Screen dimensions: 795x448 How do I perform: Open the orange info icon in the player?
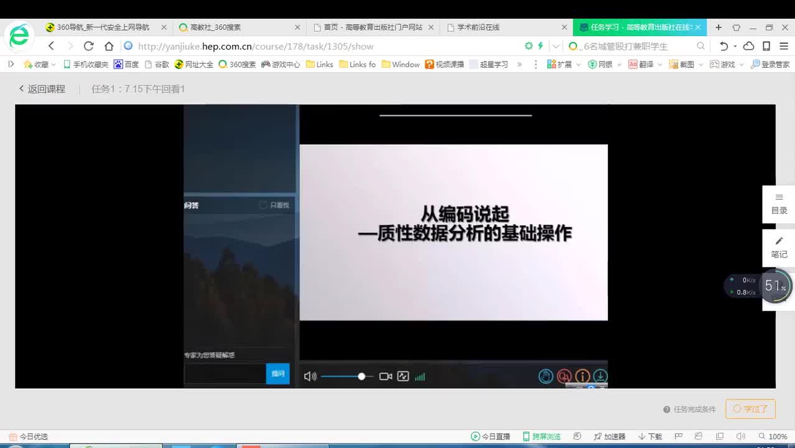[582, 376]
